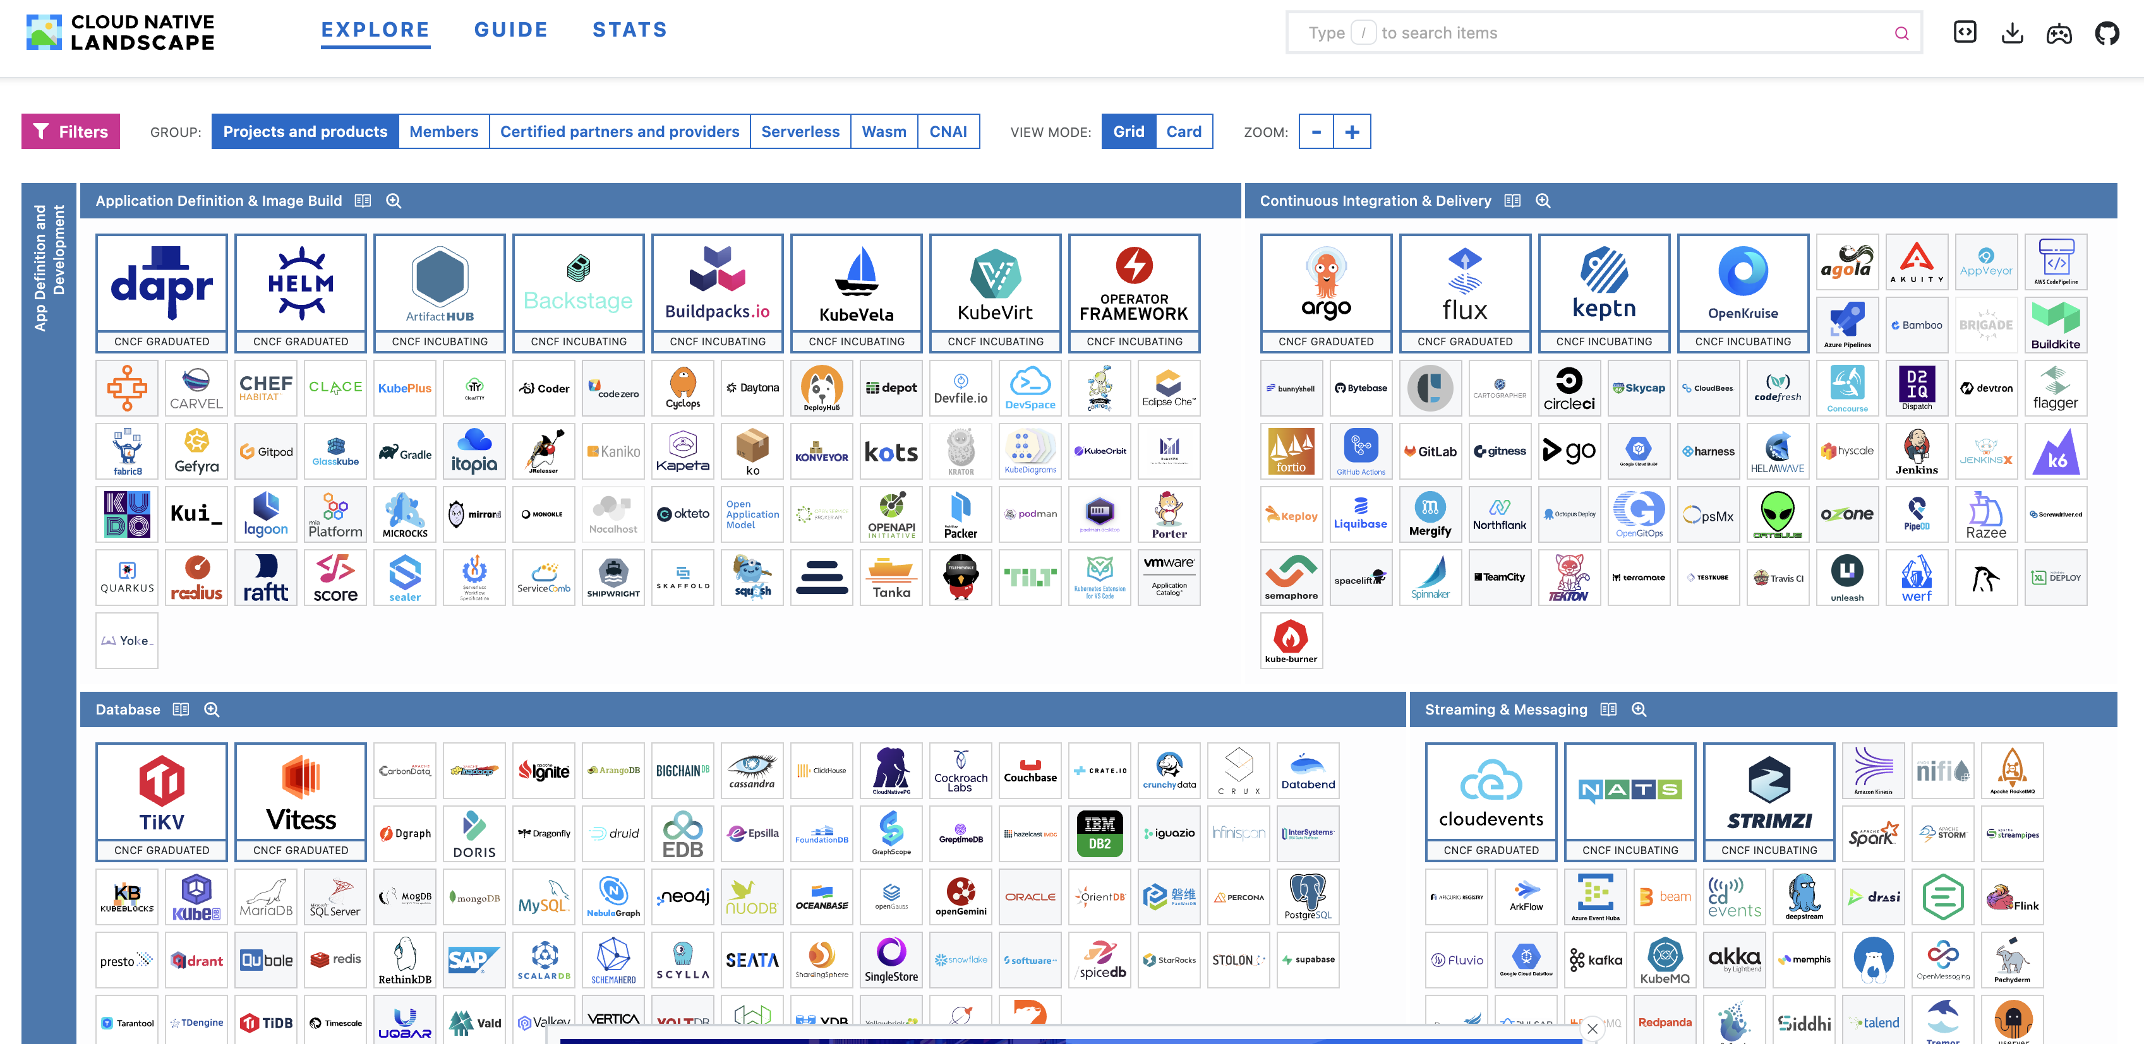The height and width of the screenshot is (1044, 2144).
Task: Open the GitHub repository icon
Action: click(x=2107, y=33)
